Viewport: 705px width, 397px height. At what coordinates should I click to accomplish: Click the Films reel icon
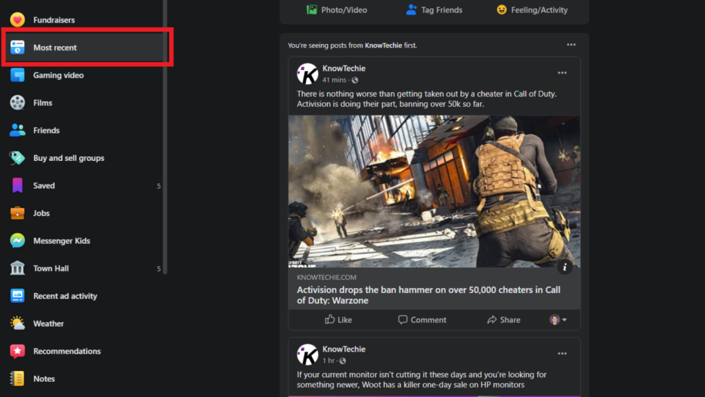(18, 103)
